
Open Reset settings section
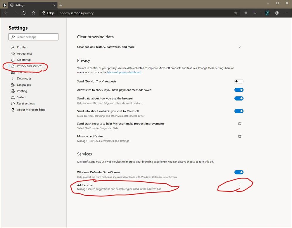(26, 103)
